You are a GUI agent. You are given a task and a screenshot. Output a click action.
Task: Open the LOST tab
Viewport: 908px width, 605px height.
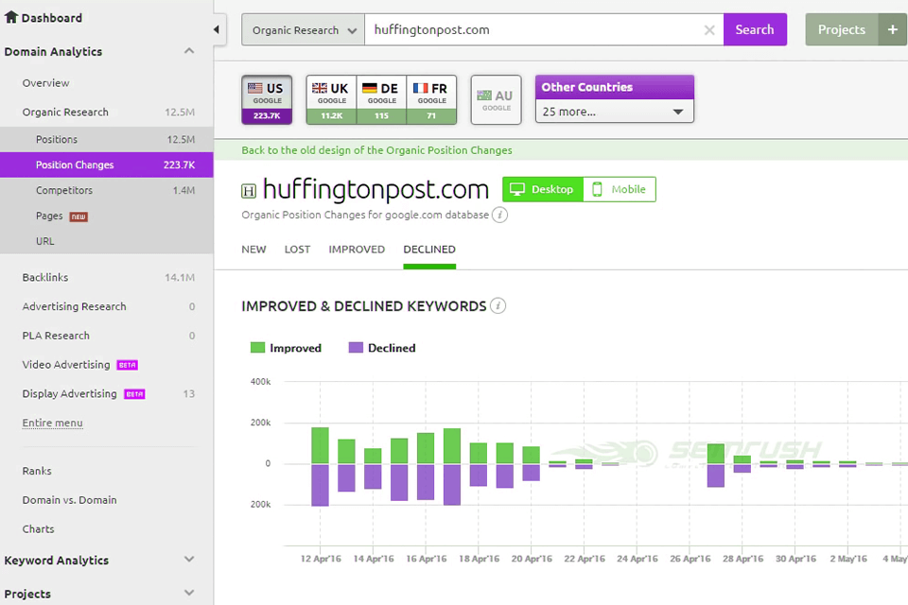(x=297, y=250)
